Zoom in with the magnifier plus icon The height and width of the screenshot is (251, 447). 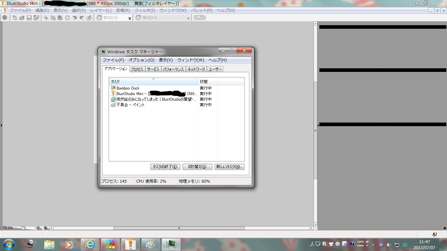(46, 228)
